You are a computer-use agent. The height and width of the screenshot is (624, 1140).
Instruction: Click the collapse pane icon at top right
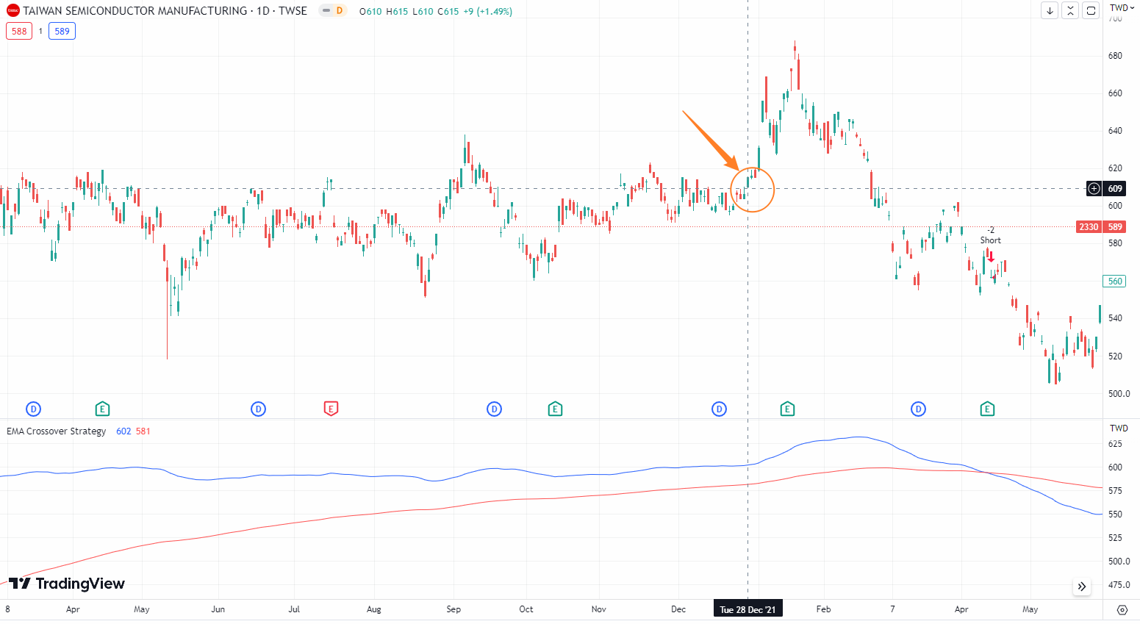[1070, 10]
